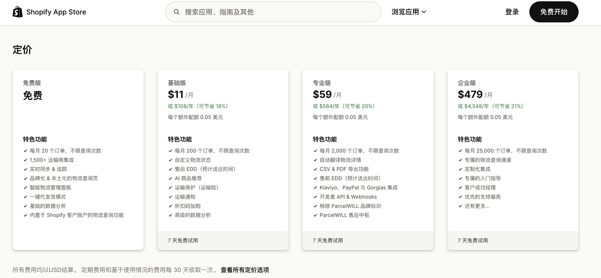Screen dimensions: 601x278
Task: Click the 登录 link
Action: pos(512,12)
